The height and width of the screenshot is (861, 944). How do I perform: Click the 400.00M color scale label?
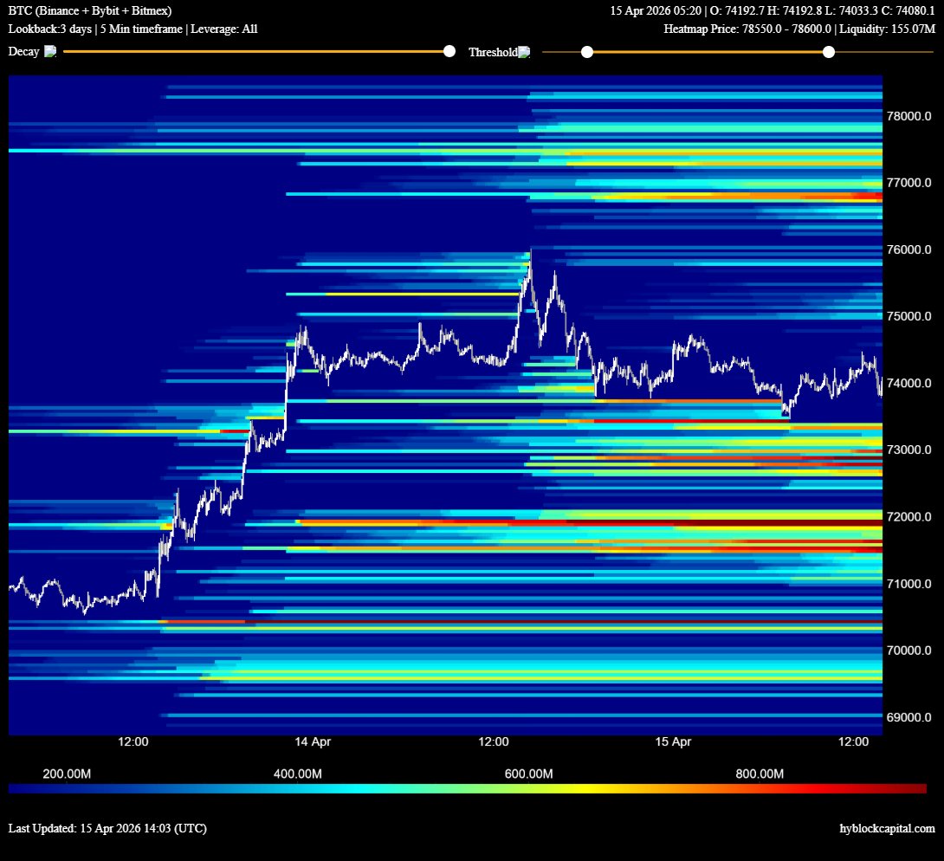coord(297,774)
